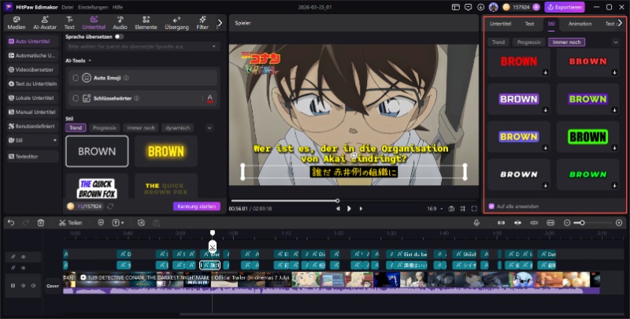Image resolution: width=630 pixels, height=319 pixels.
Task: Enable the Auto Emoji checkbox
Action: [76, 78]
